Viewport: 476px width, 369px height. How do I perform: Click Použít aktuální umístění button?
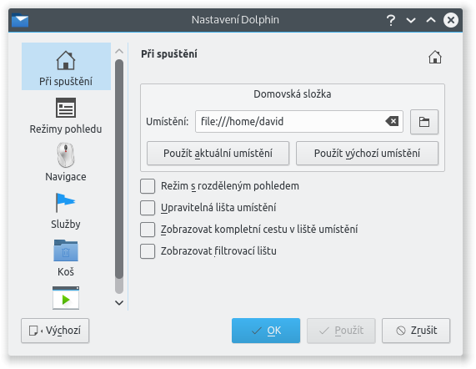[x=218, y=154]
